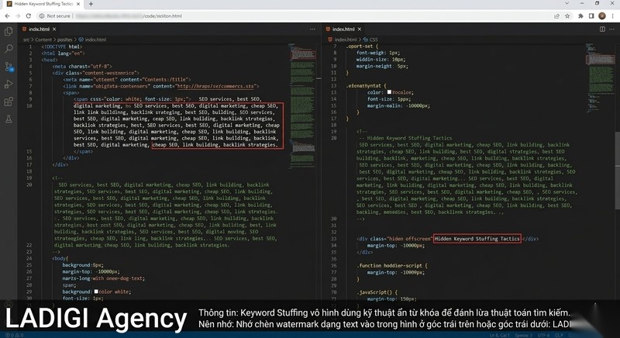Click the '-- Hidden Keyword Stuffing Tactics' comment
Screen dimensions: 620x338
(405, 138)
